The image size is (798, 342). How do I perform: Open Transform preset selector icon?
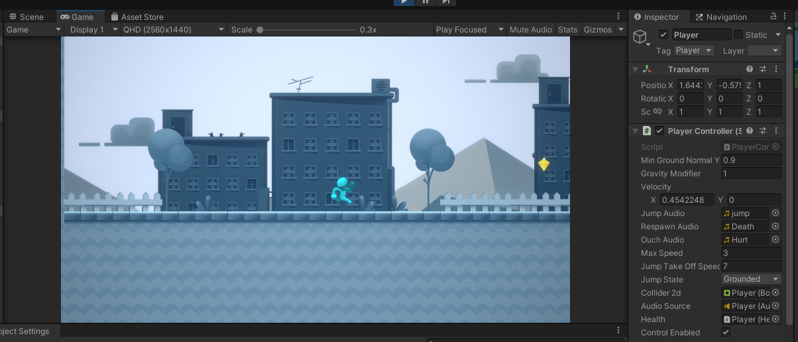(763, 70)
